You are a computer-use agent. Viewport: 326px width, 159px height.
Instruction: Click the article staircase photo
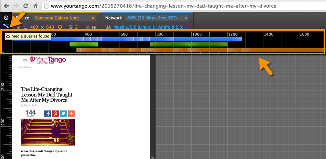pyautogui.click(x=48, y=132)
